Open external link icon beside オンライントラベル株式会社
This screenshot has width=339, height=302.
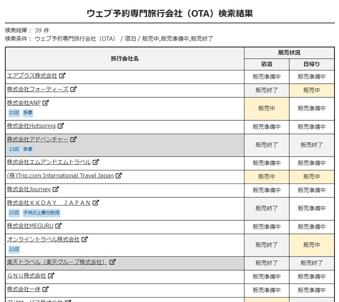pyautogui.click(x=84, y=239)
